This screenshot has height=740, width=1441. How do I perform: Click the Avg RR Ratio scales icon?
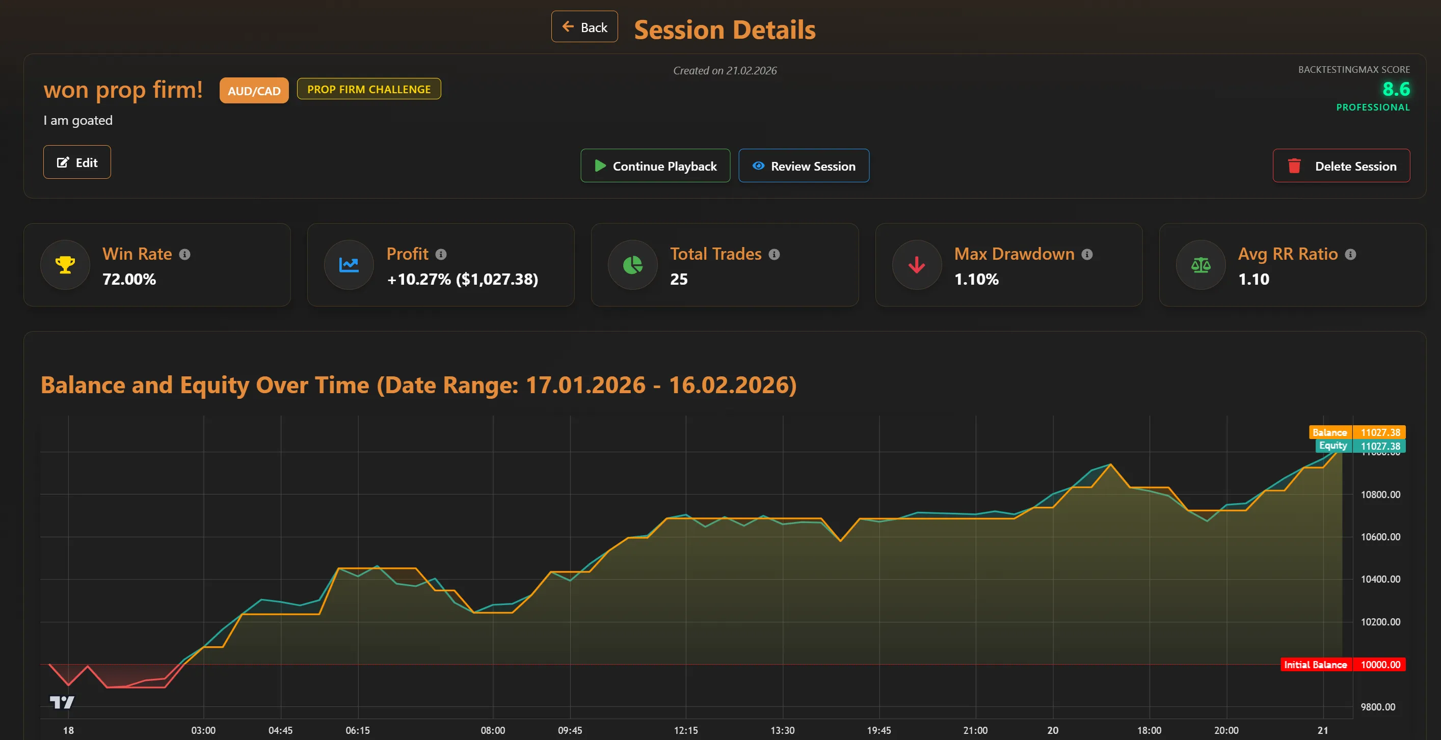tap(1200, 265)
